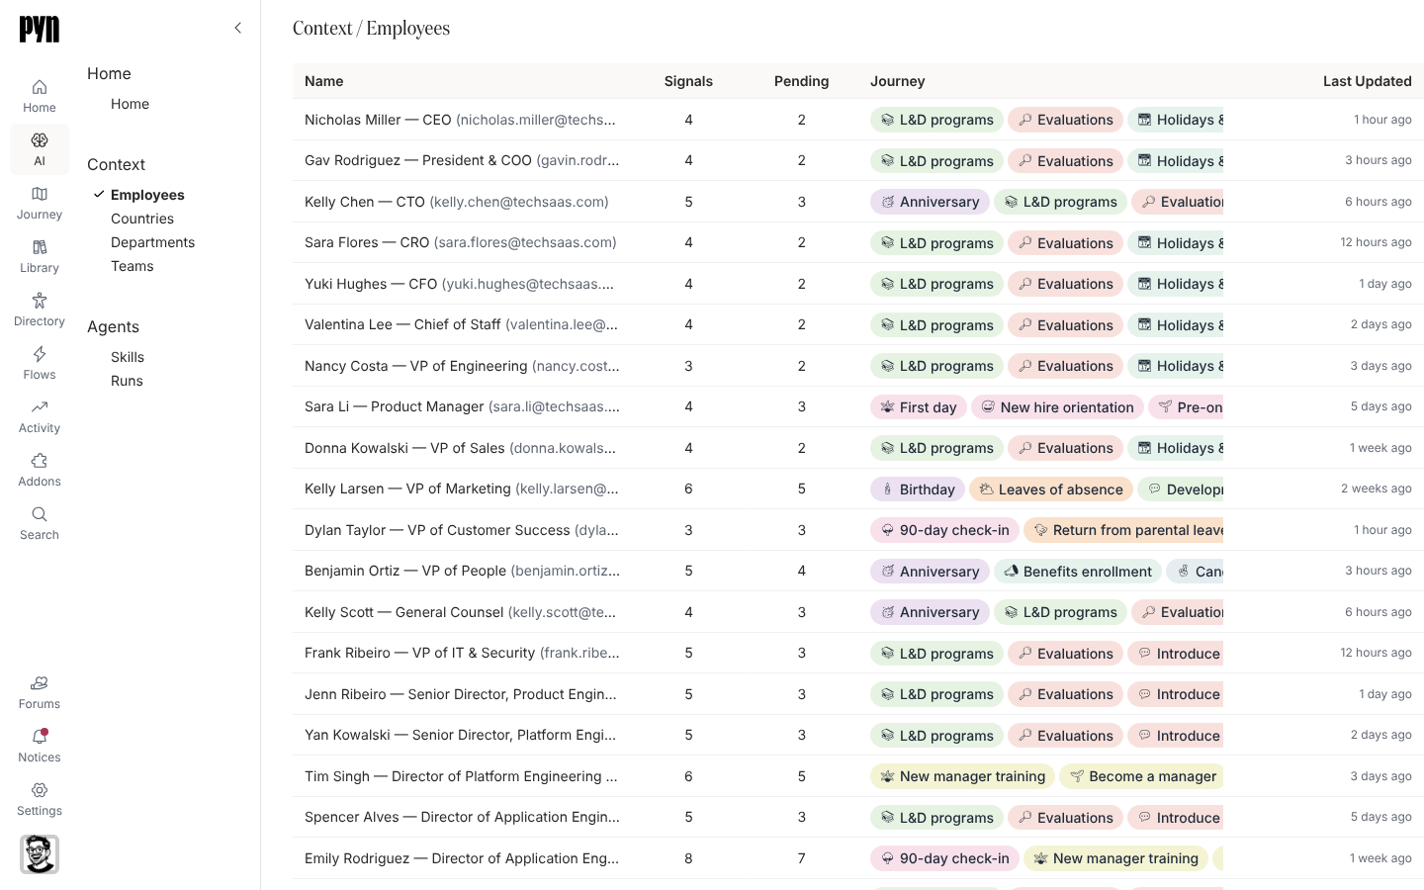This screenshot has height=890, width=1424.
Task: Click Leaves of absence tag
Action: [x=1051, y=489]
